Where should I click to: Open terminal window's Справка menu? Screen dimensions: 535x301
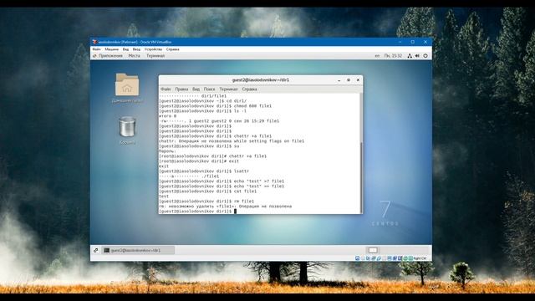(x=249, y=89)
